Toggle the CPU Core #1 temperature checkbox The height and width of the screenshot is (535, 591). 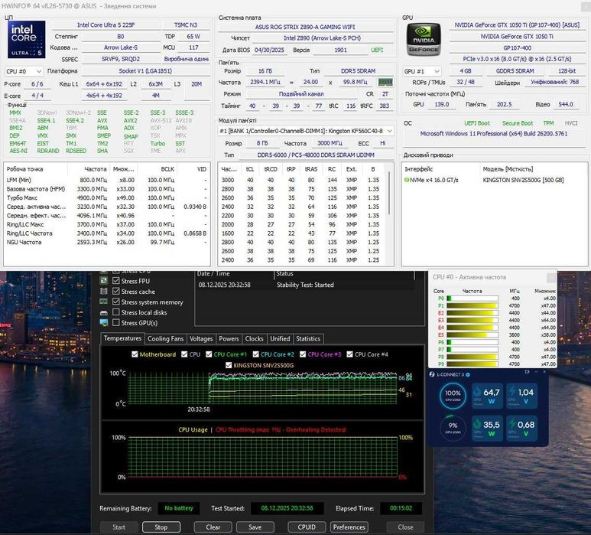(209, 354)
